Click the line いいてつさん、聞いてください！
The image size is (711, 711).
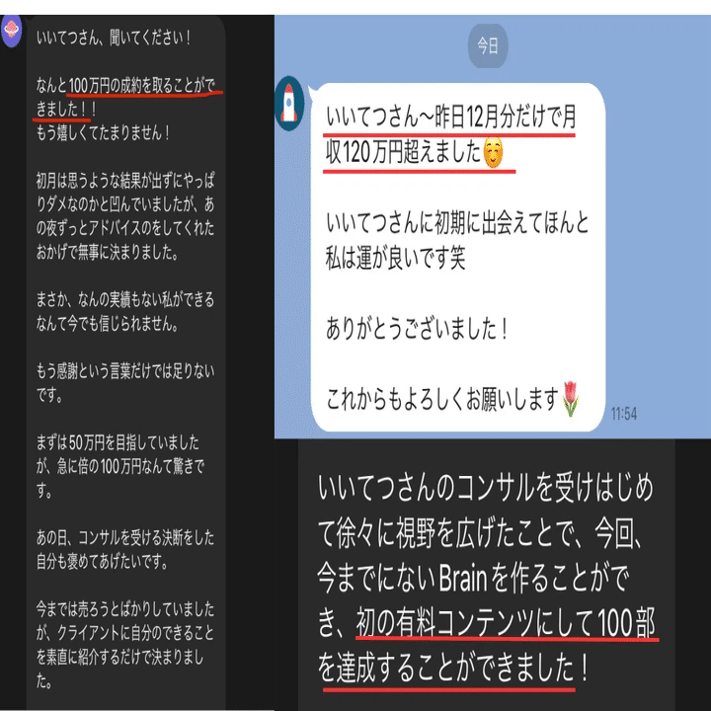[113, 39]
